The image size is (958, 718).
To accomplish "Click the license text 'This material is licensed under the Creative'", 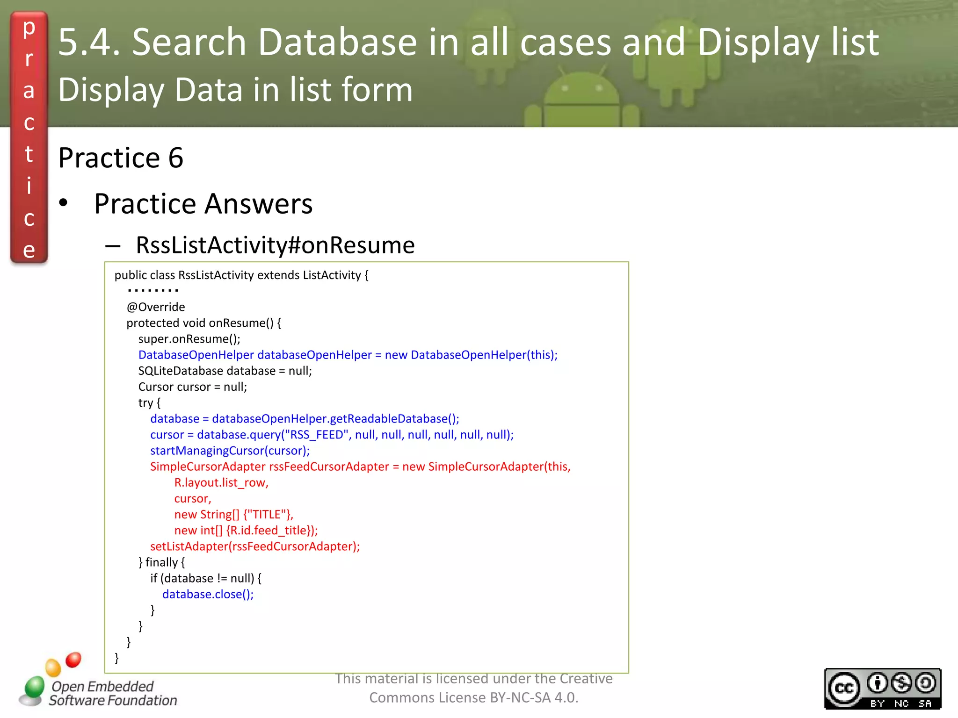I will coord(474,678).
